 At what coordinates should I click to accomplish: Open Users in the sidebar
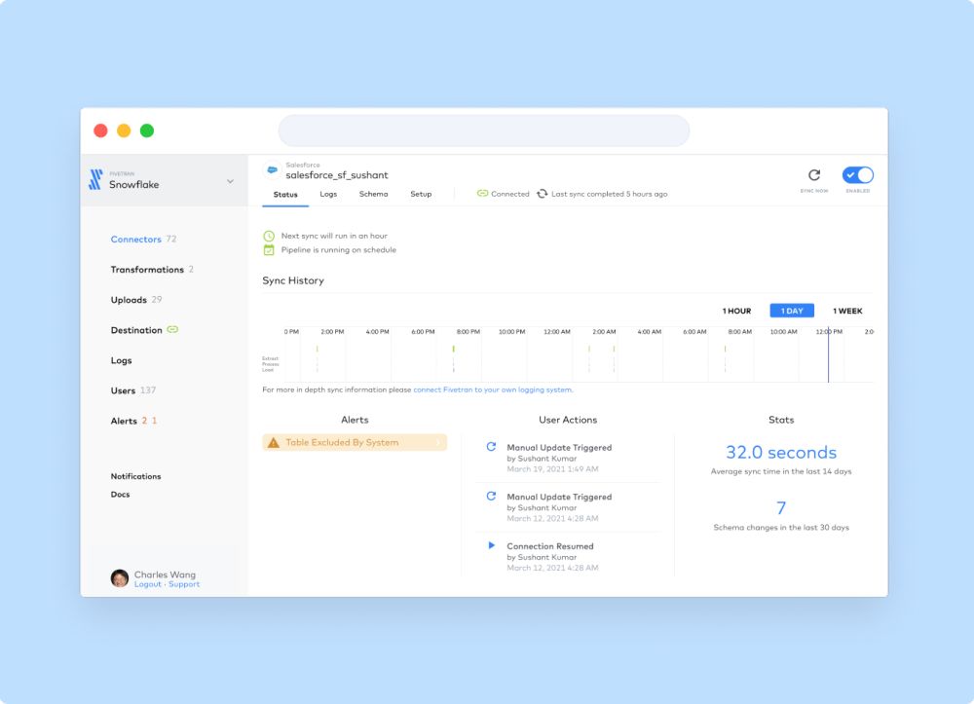pyautogui.click(x=123, y=390)
